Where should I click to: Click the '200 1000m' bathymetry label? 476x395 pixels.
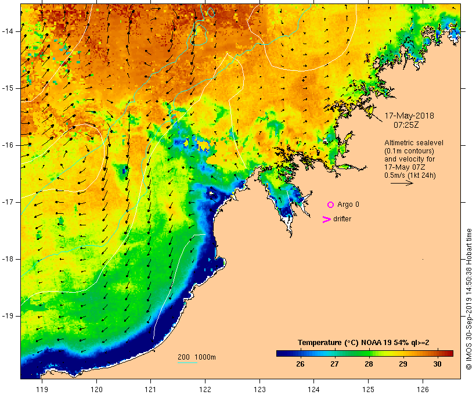(x=197, y=357)
